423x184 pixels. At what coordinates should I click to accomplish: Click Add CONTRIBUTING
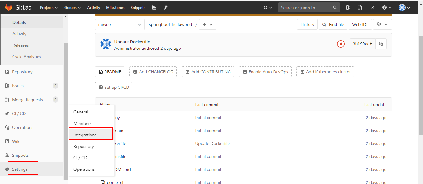[208, 72]
